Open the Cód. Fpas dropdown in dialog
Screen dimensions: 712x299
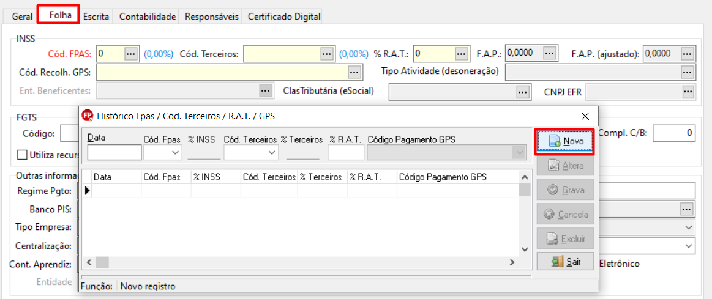tap(175, 153)
